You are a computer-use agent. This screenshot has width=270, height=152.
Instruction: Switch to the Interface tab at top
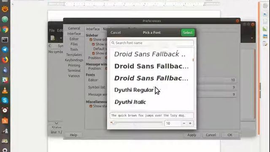[93, 29]
